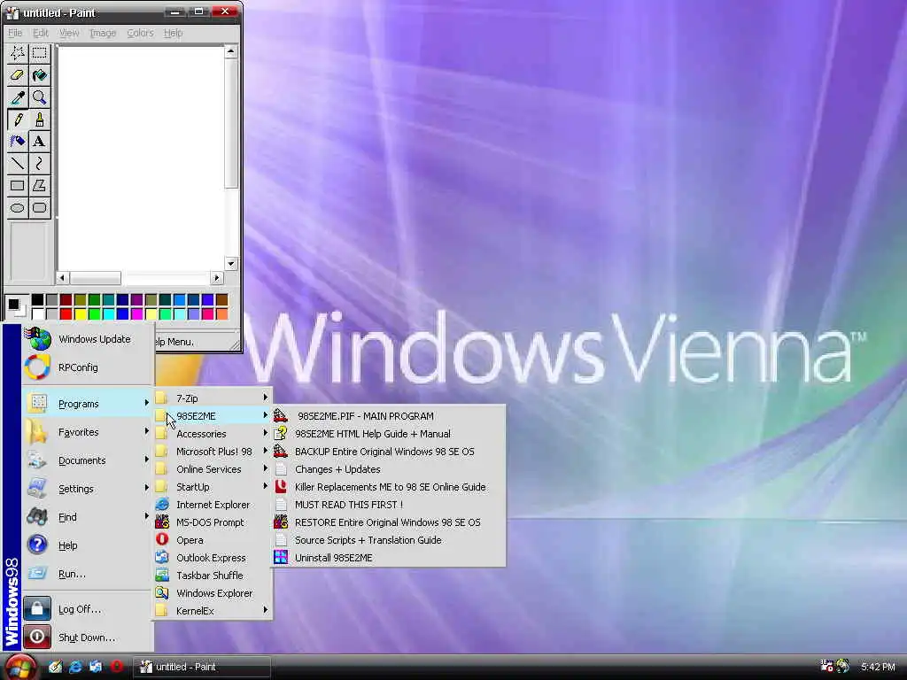Expand the StartUp program folder
This screenshot has height=680, width=907.
[x=213, y=487]
